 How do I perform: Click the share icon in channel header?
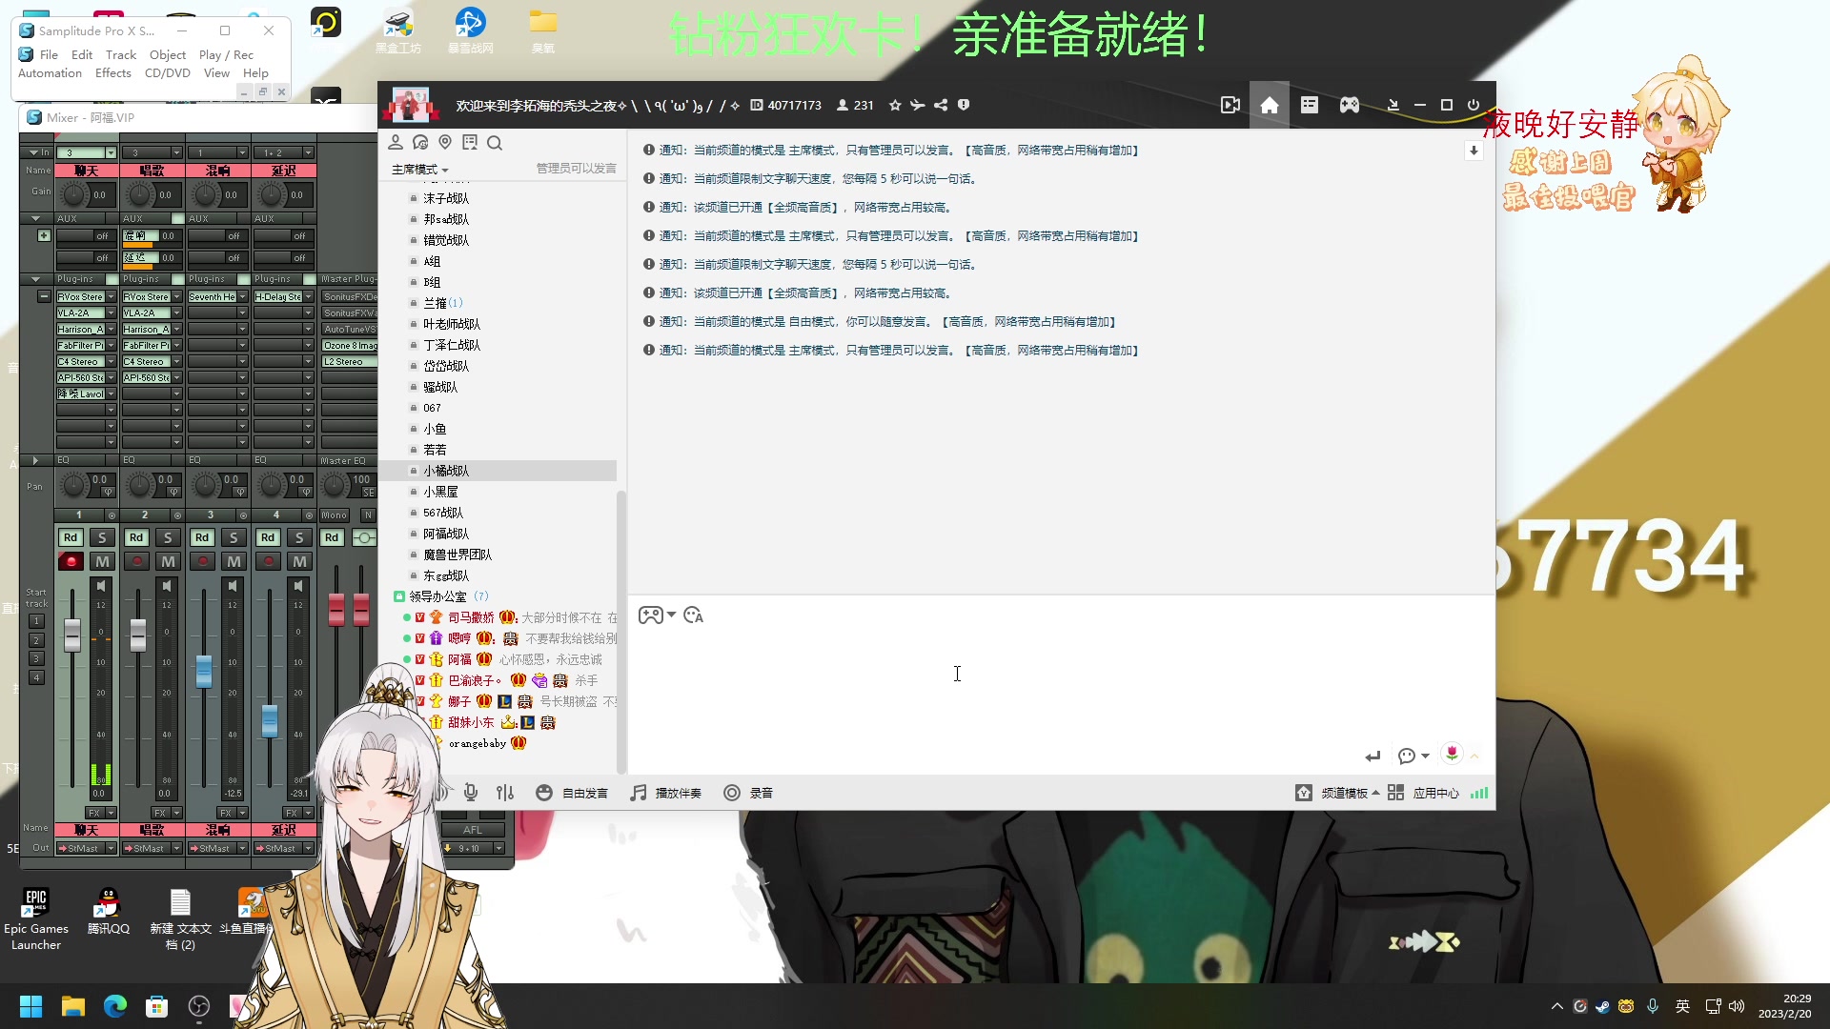pyautogui.click(x=941, y=105)
